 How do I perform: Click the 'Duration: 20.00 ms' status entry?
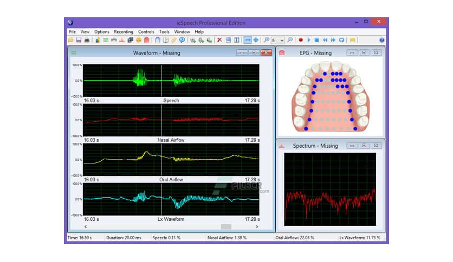point(124,238)
